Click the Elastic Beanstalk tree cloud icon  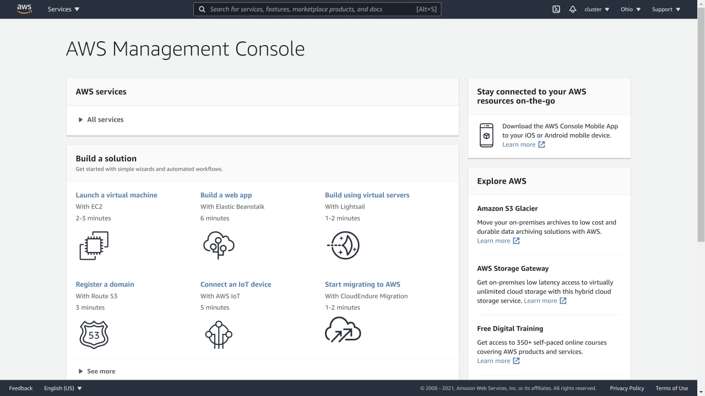(x=219, y=245)
